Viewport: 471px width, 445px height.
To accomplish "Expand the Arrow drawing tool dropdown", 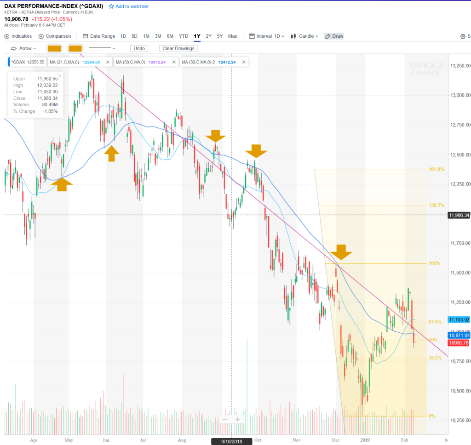I will tap(23, 48).
